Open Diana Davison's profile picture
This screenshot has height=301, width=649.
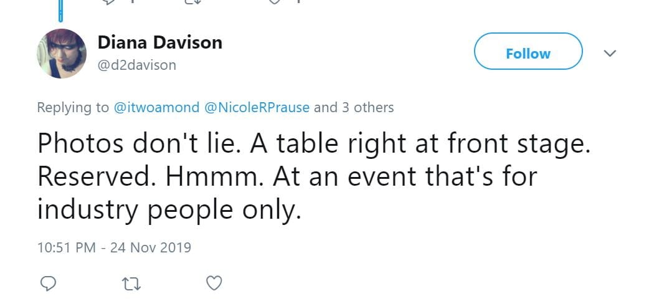pos(60,54)
